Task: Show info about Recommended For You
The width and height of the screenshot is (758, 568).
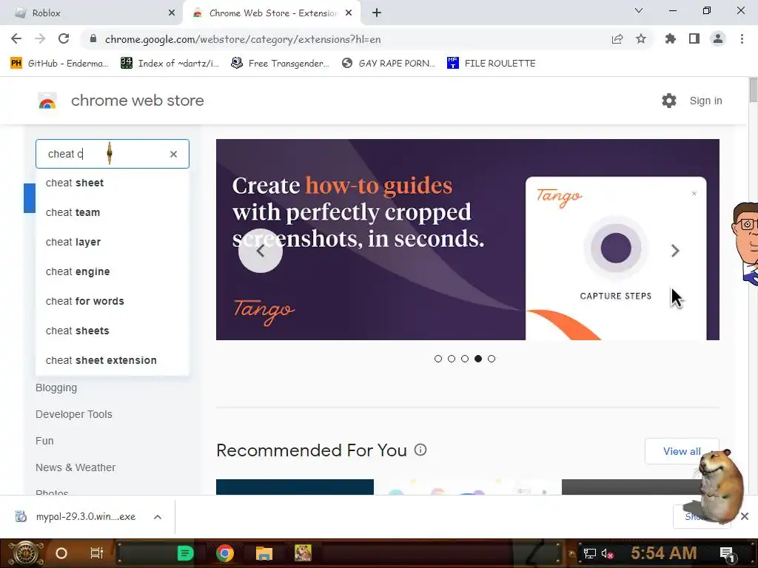Action: 420,450
